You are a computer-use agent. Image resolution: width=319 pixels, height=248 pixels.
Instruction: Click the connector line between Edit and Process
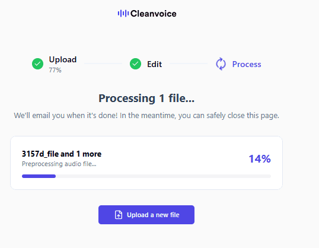189,63
